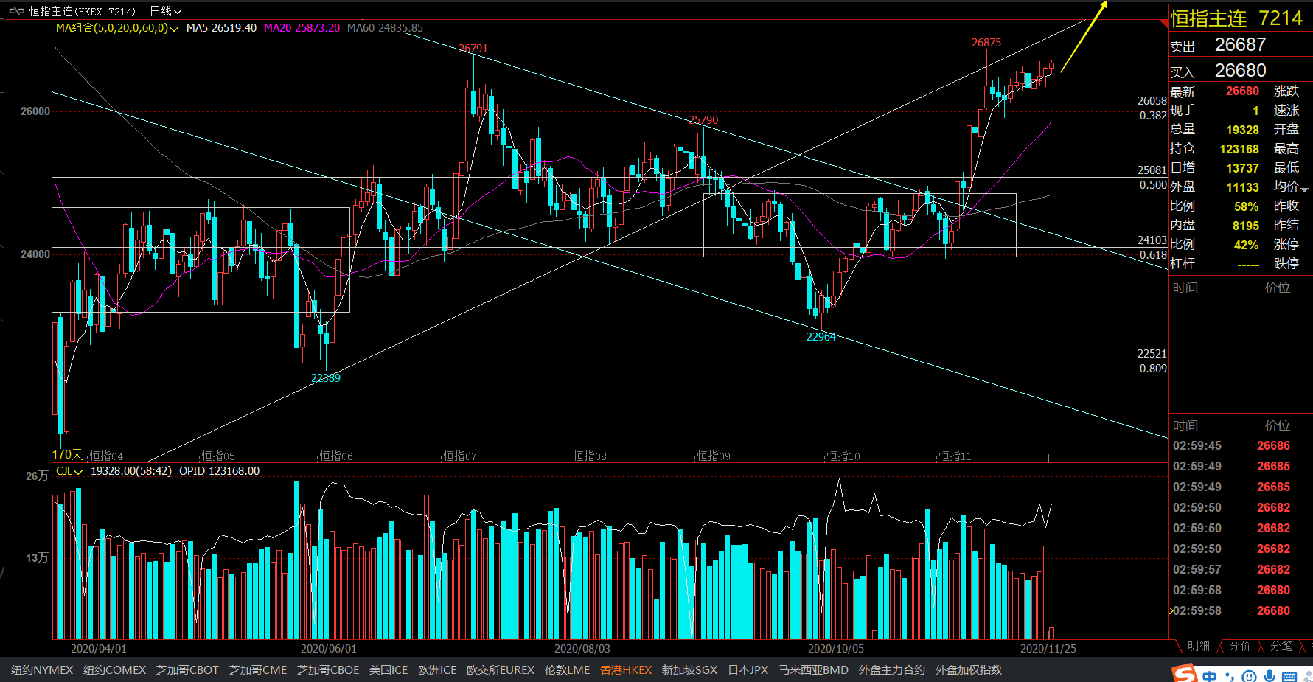Click the 170天 day count label
This screenshot has width=1313, height=682.
(x=68, y=455)
